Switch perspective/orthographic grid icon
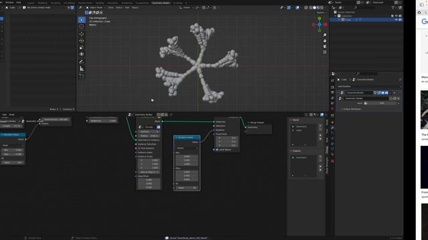 [324, 52]
